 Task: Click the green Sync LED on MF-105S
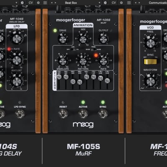(x=103, y=102)
